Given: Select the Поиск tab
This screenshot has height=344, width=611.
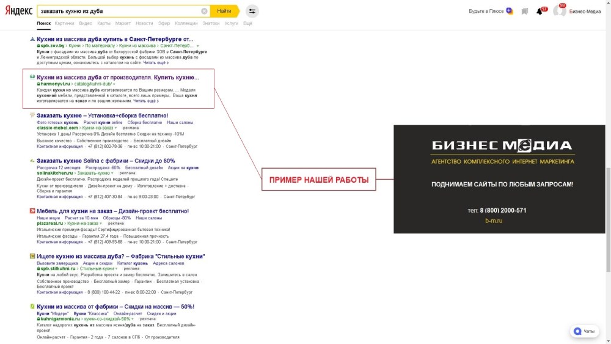Looking at the screenshot, I should point(43,23).
